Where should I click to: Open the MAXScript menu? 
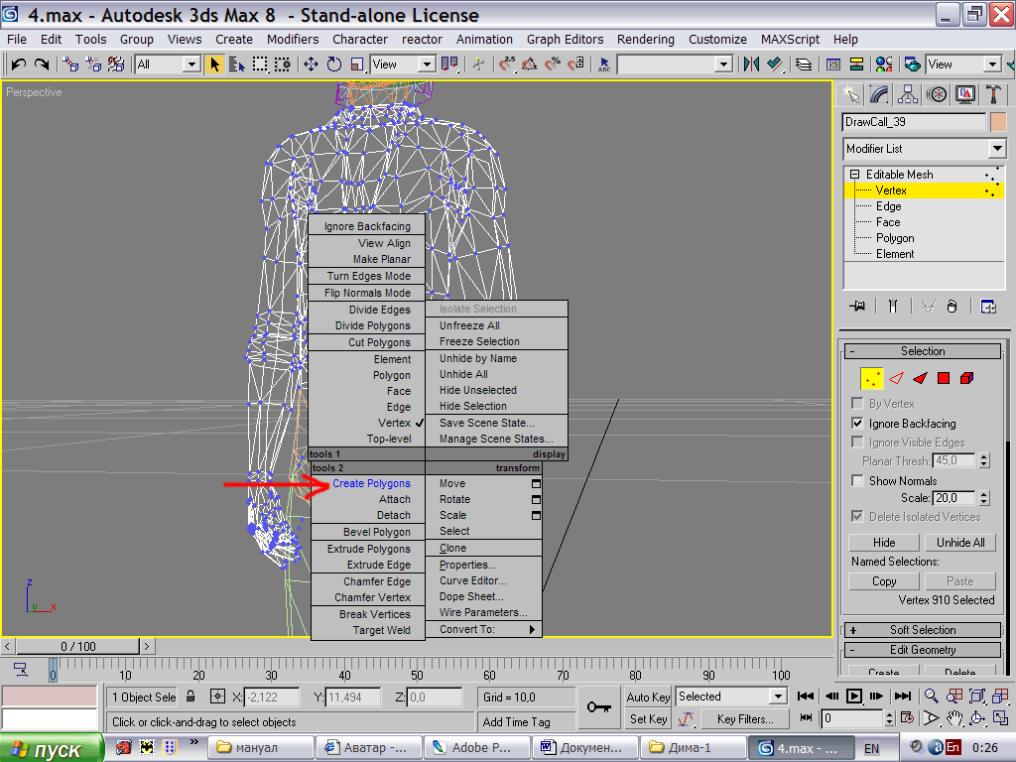pos(790,40)
